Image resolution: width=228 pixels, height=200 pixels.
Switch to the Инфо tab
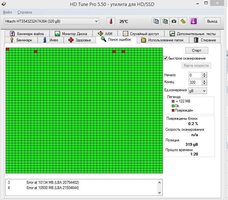click(x=50, y=40)
